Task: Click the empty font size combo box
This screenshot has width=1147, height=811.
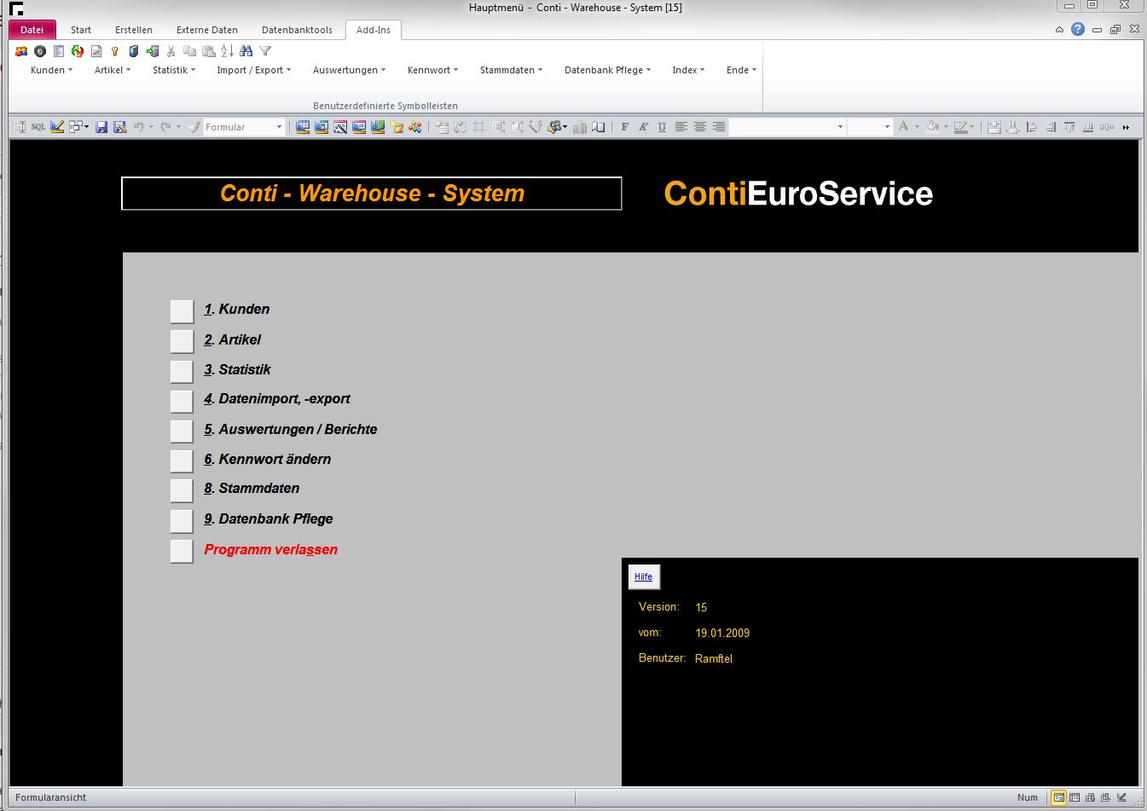Action: [870, 127]
